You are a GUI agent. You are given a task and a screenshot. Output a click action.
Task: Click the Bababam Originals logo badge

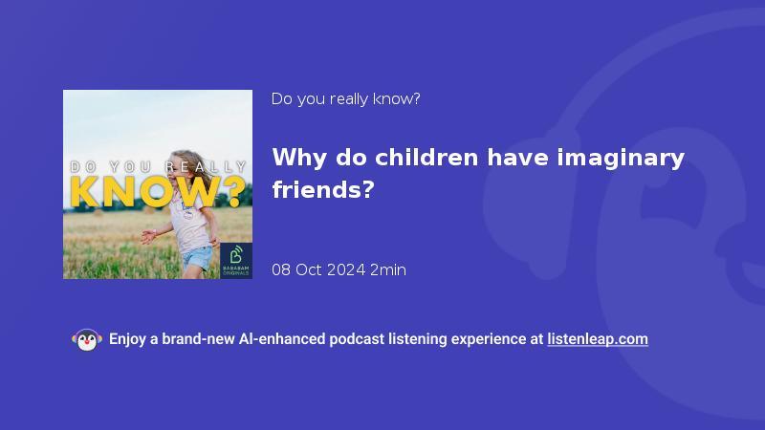(236, 260)
